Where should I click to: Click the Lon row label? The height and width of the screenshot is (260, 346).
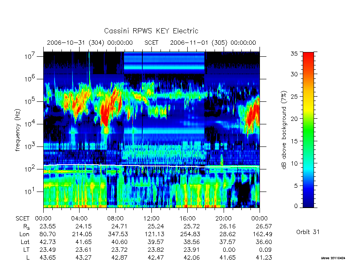24,234
